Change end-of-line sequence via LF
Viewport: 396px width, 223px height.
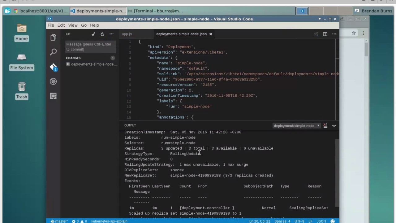(x=310, y=221)
